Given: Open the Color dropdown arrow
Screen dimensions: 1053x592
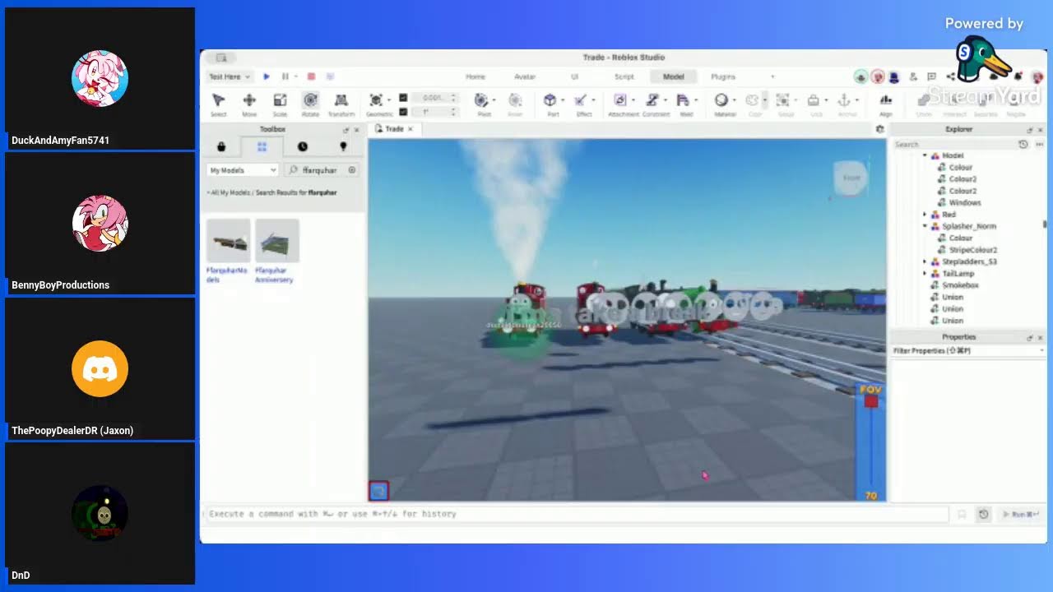Looking at the screenshot, I should [x=764, y=100].
